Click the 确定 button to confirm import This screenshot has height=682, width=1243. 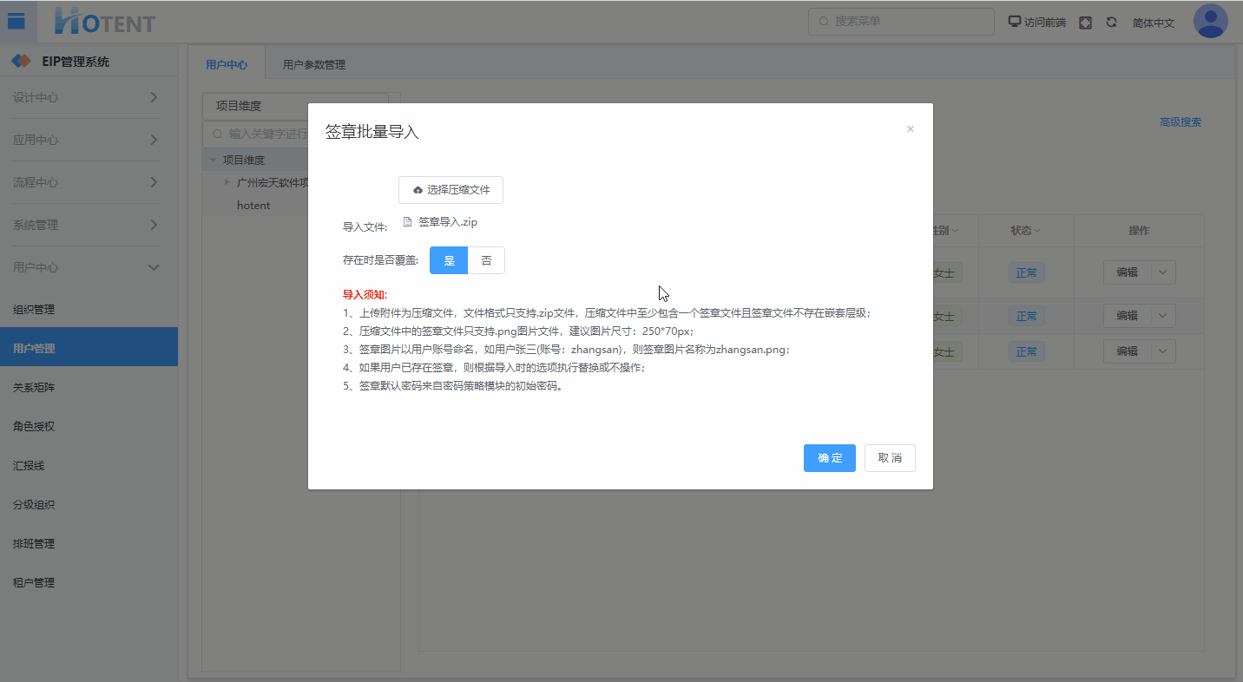click(829, 458)
